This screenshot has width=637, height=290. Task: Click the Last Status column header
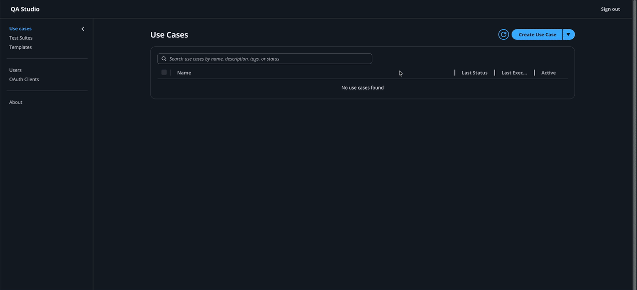tap(474, 72)
